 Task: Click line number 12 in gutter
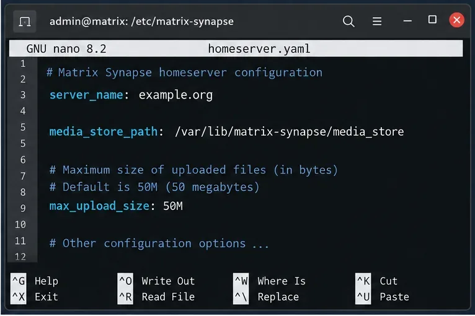[x=20, y=257]
